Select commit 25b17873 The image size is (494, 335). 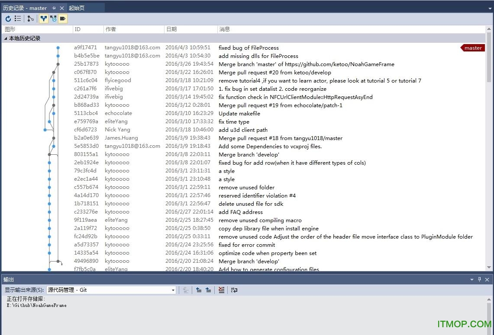click(x=243, y=64)
